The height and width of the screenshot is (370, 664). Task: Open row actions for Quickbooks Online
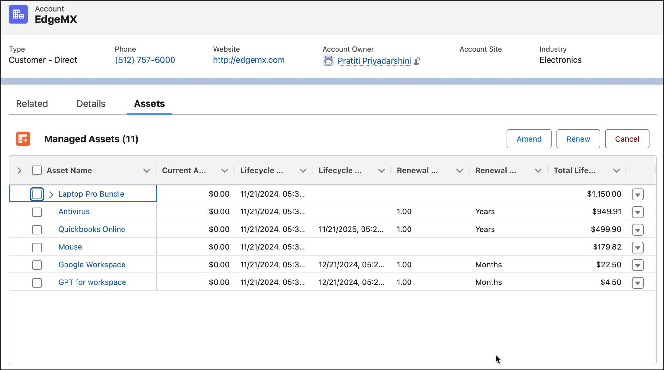point(637,230)
